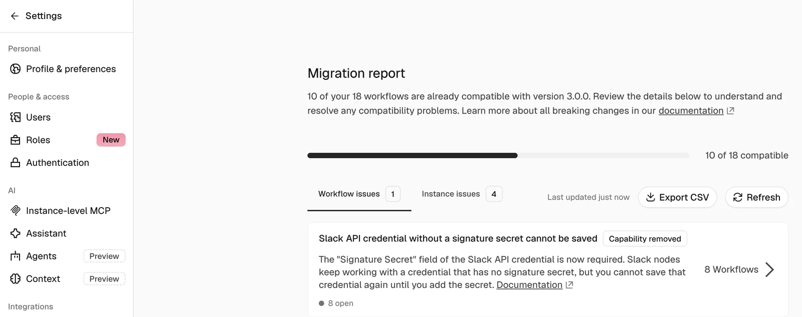The image size is (802, 317).
Task: Click the Settings back title
Action: 44,16
